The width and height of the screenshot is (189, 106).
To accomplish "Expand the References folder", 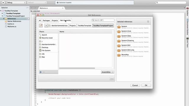I will 4,19.
